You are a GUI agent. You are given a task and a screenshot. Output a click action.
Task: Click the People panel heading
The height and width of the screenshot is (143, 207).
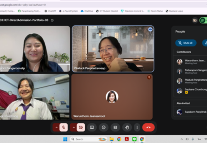pyautogui.click(x=180, y=31)
